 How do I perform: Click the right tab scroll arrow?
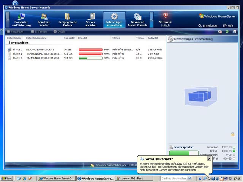(151, 20)
